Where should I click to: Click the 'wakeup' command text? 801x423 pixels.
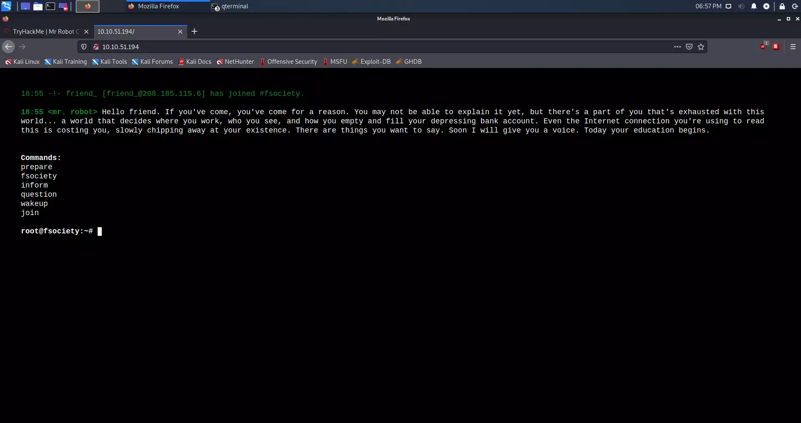tap(34, 204)
